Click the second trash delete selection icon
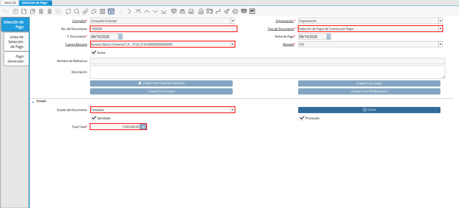 click(x=49, y=11)
